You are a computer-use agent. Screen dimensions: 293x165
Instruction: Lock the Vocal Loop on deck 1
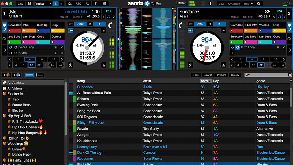[x=56, y=47]
